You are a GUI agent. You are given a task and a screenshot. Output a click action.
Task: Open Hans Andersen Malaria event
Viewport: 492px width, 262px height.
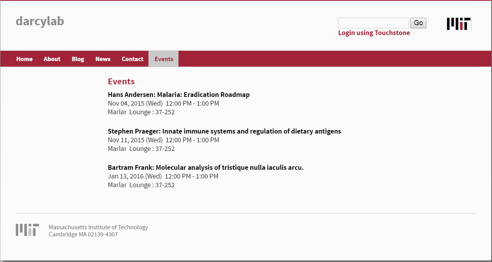pyautogui.click(x=178, y=95)
